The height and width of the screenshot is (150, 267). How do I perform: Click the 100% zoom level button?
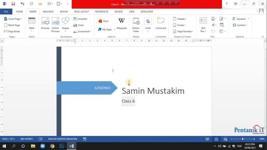pos(262,139)
